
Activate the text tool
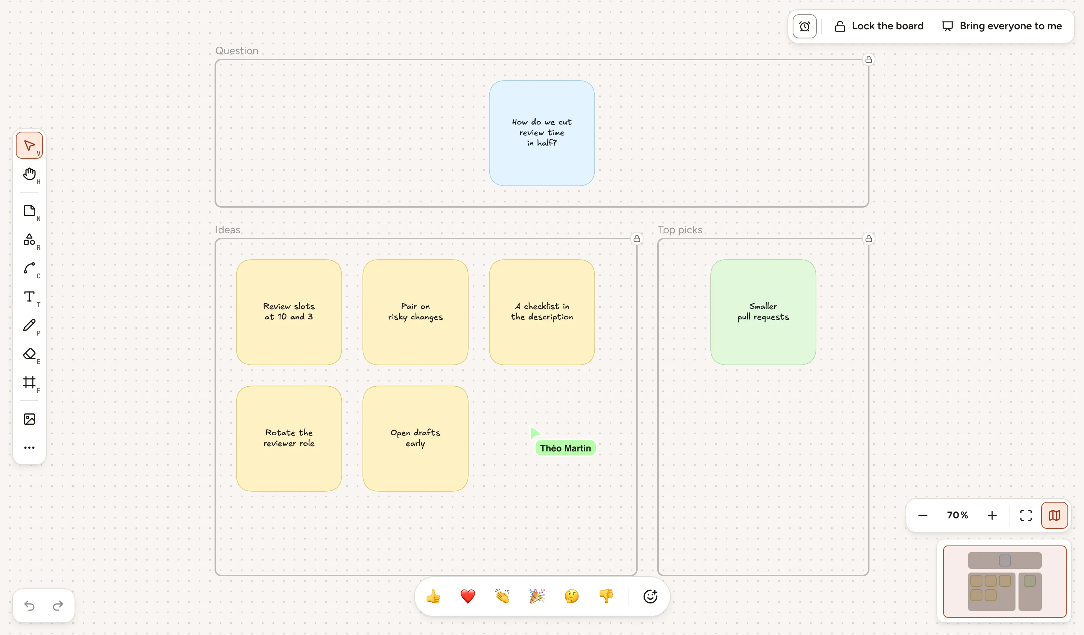point(29,297)
